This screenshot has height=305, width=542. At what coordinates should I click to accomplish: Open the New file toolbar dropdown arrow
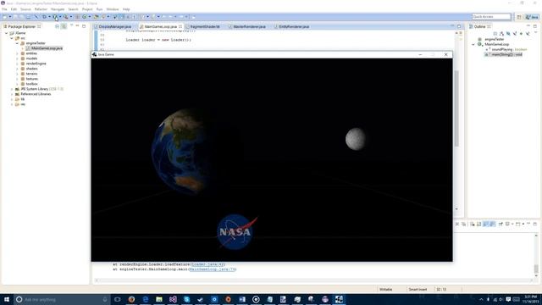point(9,17)
